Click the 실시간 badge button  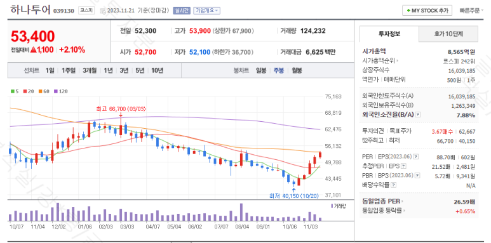182,10
